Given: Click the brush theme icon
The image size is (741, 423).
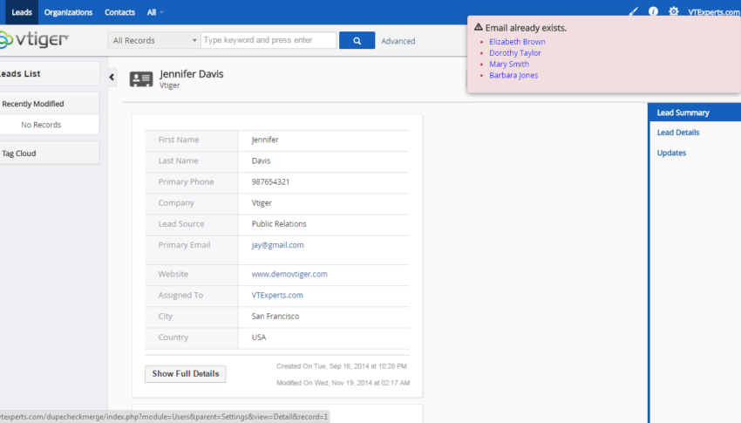Looking at the screenshot, I should (633, 11).
